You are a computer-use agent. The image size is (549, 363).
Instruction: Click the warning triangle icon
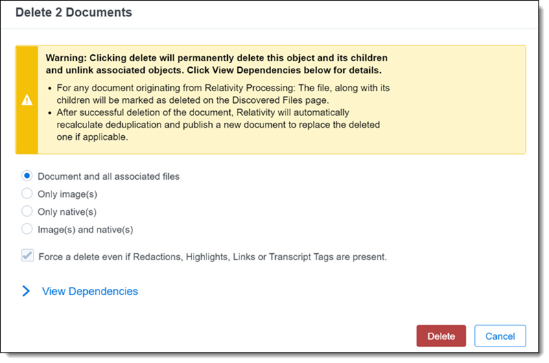coord(27,100)
